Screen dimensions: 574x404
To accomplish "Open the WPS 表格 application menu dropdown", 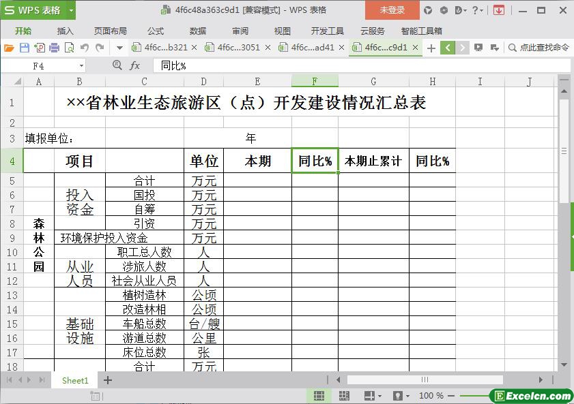I will 72,10.
